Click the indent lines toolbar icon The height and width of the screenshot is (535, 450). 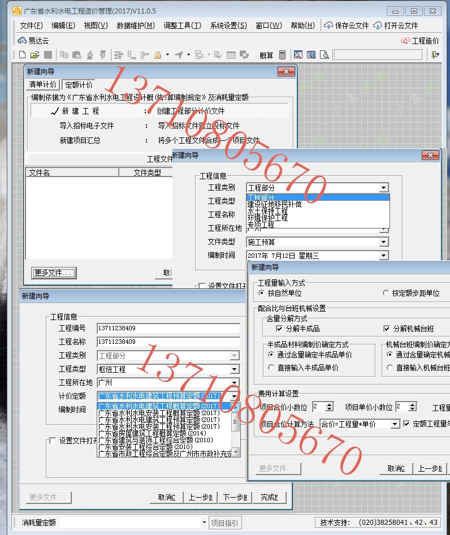(118, 55)
